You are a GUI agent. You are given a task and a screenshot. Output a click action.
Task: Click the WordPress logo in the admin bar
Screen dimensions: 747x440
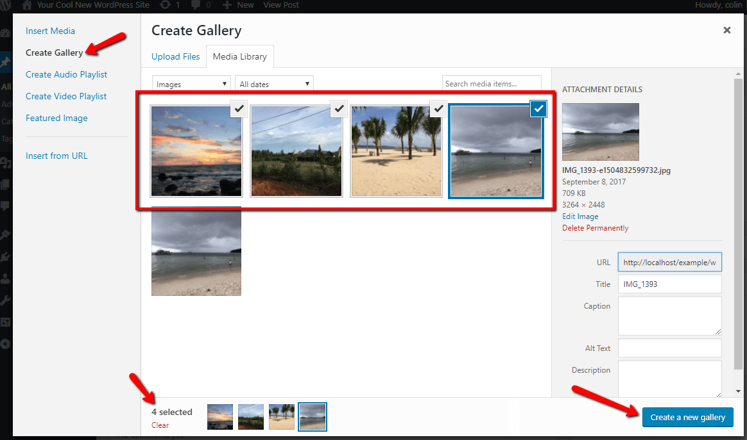click(x=6, y=5)
